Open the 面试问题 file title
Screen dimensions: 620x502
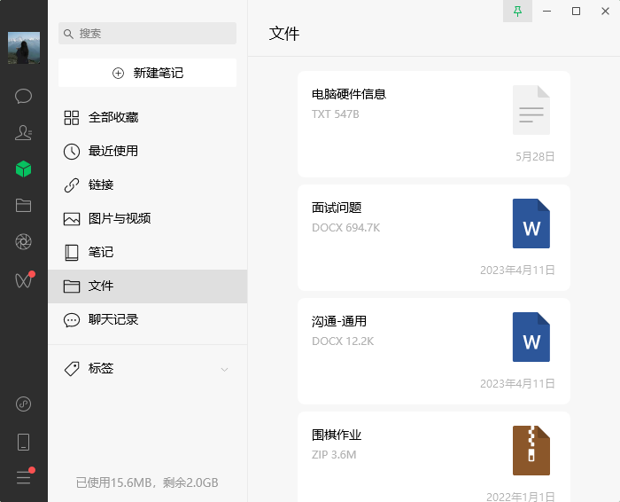click(x=337, y=208)
